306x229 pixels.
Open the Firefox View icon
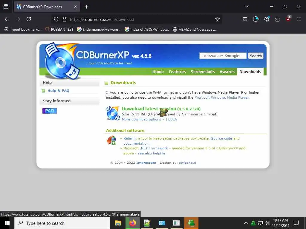pos(6,7)
